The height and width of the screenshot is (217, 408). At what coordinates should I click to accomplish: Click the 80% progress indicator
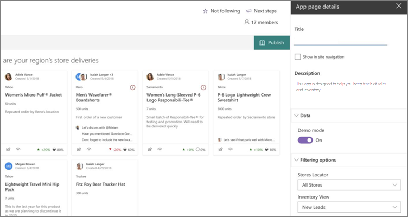coord(58,150)
